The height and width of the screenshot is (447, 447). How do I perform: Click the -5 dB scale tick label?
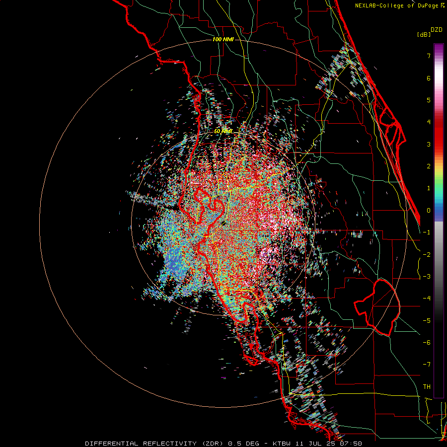click(427, 321)
